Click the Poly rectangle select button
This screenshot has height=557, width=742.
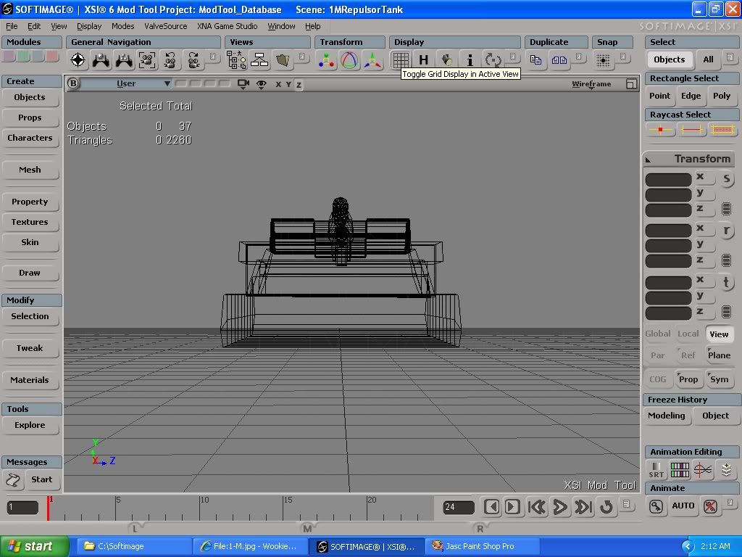pyautogui.click(x=722, y=96)
